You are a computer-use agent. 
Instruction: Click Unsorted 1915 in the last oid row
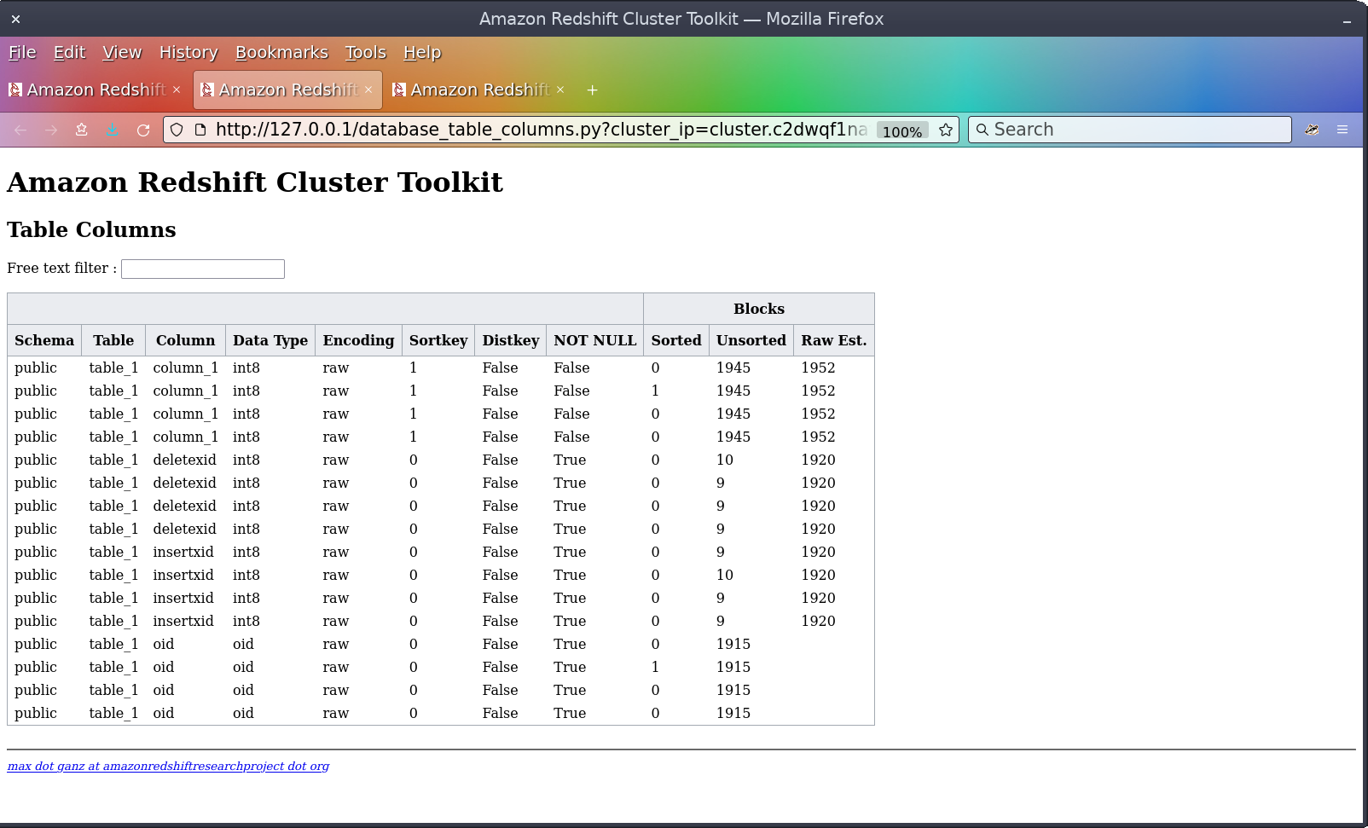[733, 713]
